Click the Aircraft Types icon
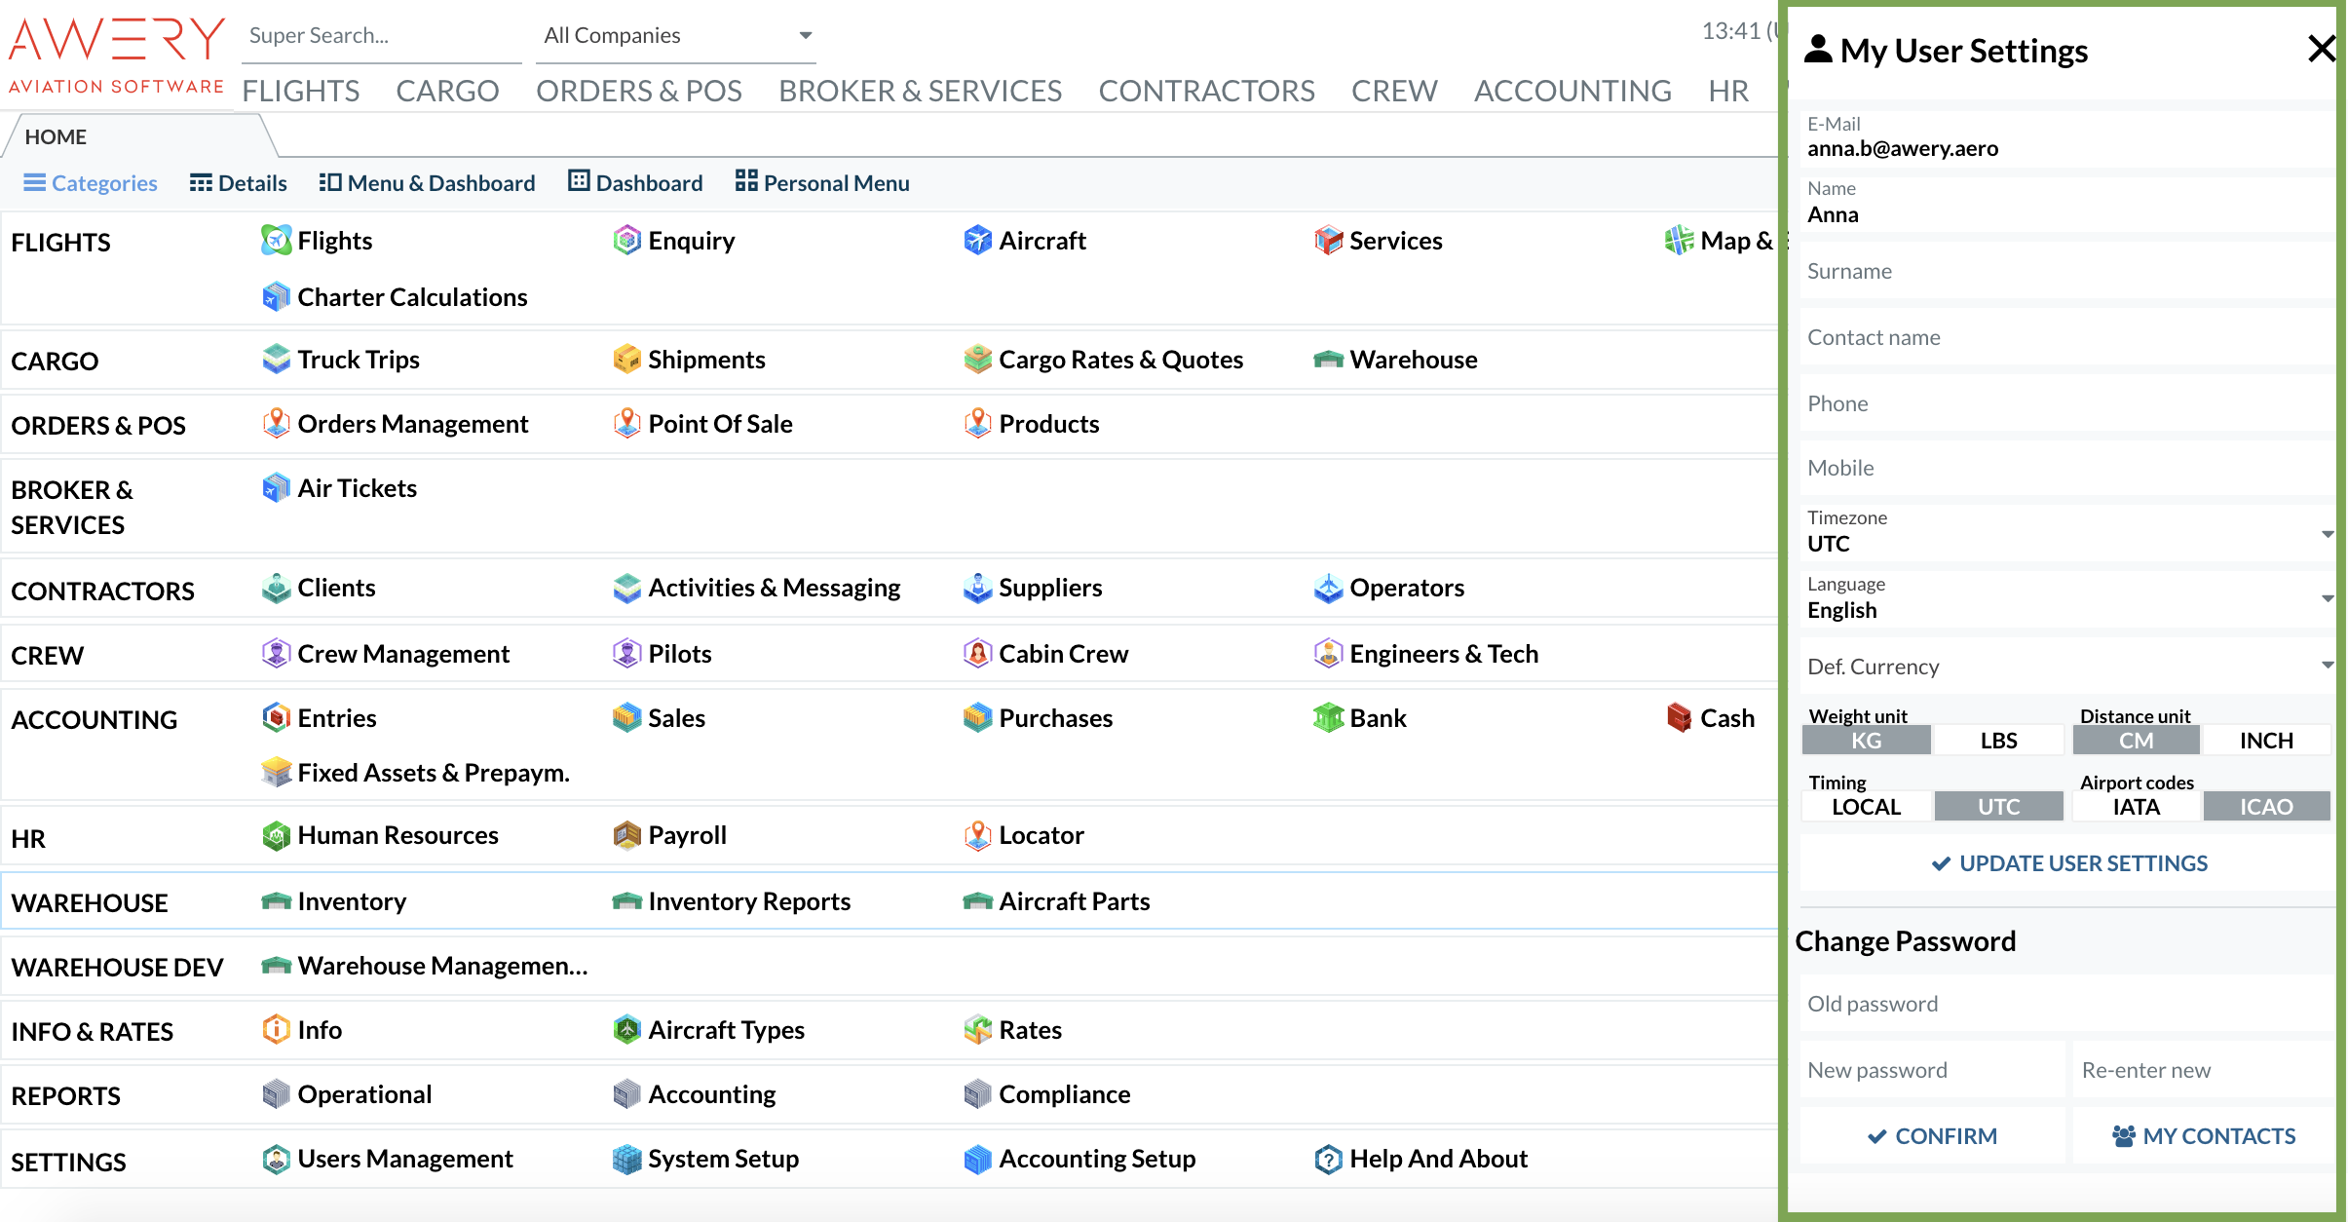 click(x=626, y=1029)
